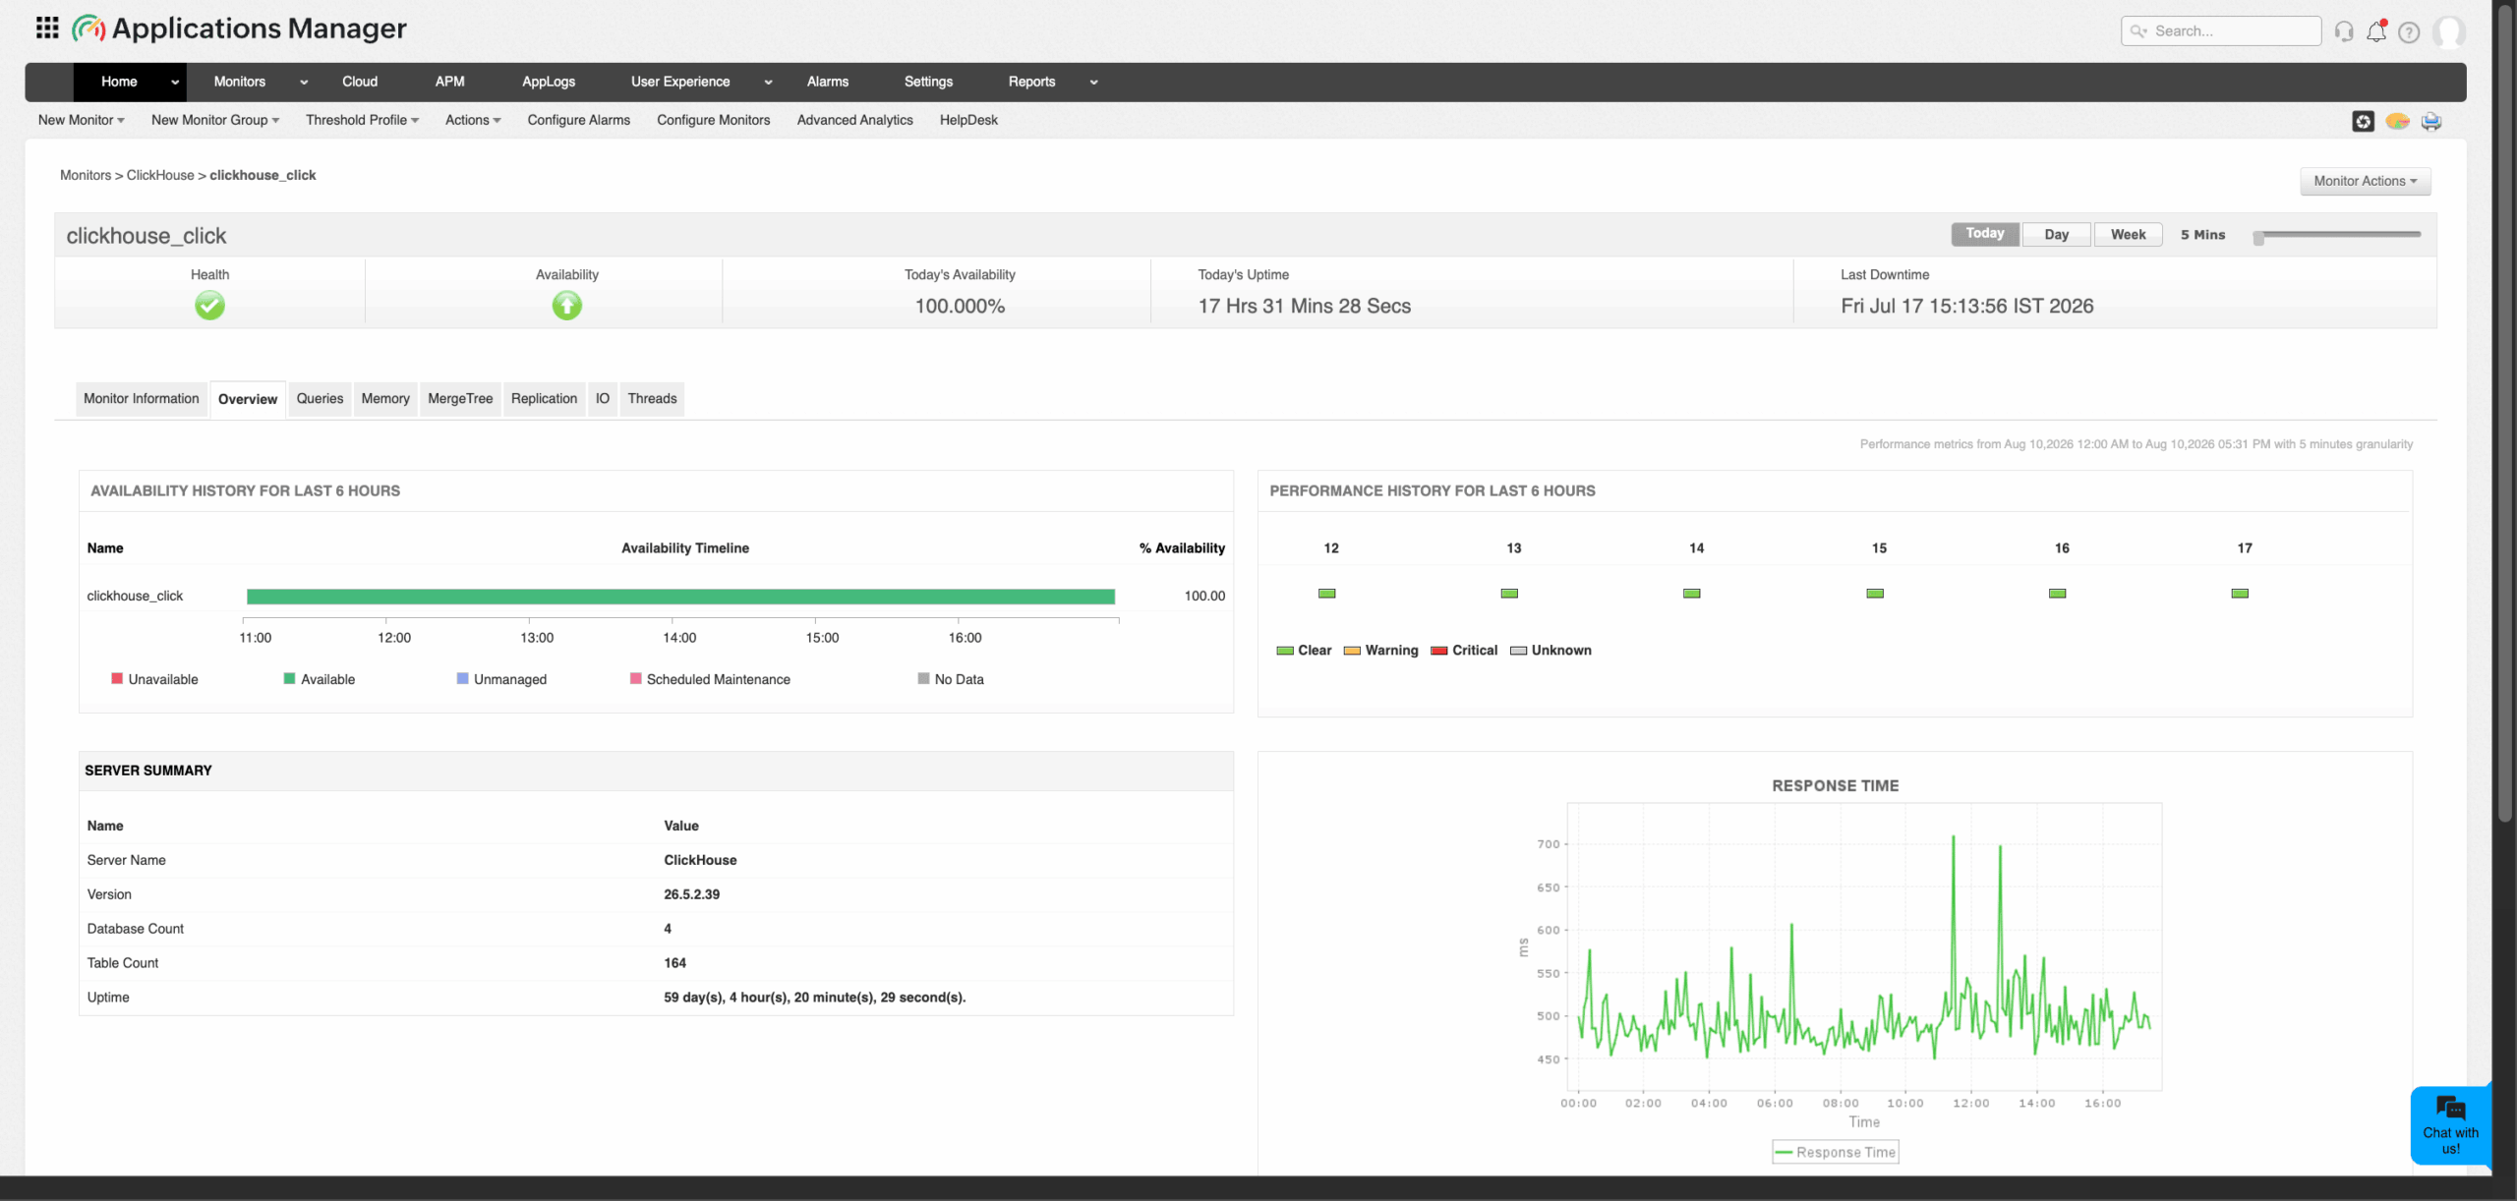Switch to the Replication tab
2517x1201 pixels.
click(x=544, y=399)
